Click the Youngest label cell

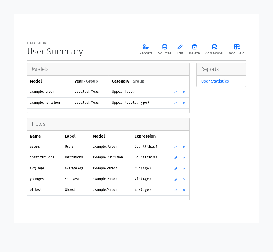coord(72,179)
